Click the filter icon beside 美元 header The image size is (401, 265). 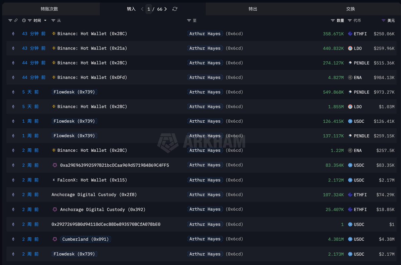(x=384, y=21)
